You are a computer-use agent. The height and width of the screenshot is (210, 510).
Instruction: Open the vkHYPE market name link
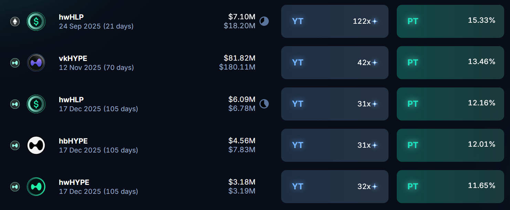click(73, 59)
